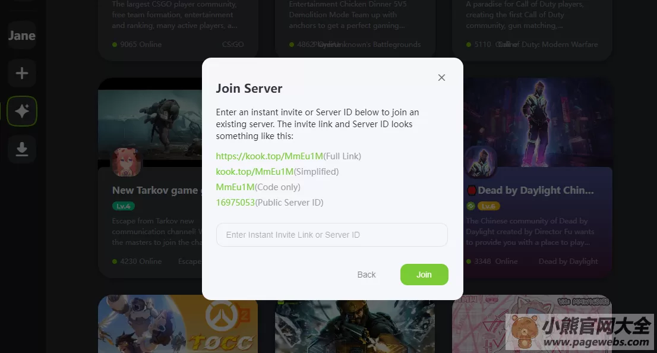Click the CS:GO game tag
The image size is (657, 353).
coord(233,45)
